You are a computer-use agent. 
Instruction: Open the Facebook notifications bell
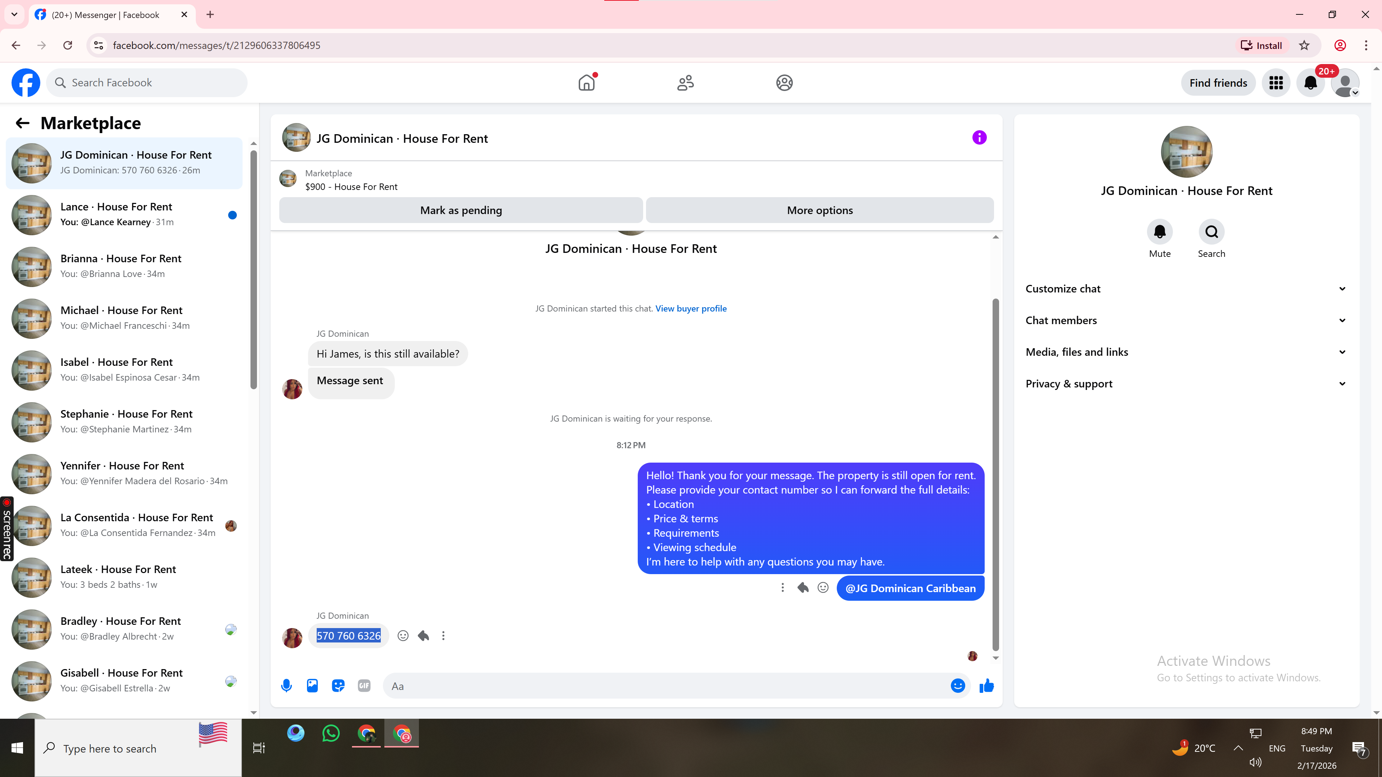tap(1310, 83)
